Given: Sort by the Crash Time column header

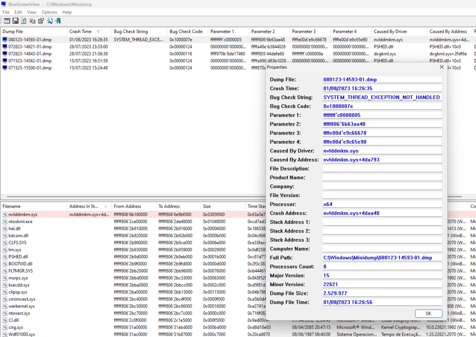Looking at the screenshot, I should (x=81, y=31).
